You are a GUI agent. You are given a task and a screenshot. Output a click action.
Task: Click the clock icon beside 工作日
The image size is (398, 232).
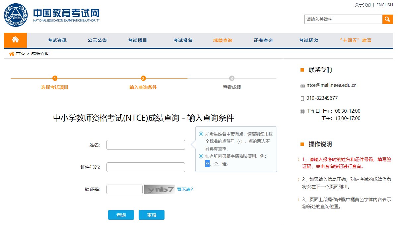click(x=302, y=111)
